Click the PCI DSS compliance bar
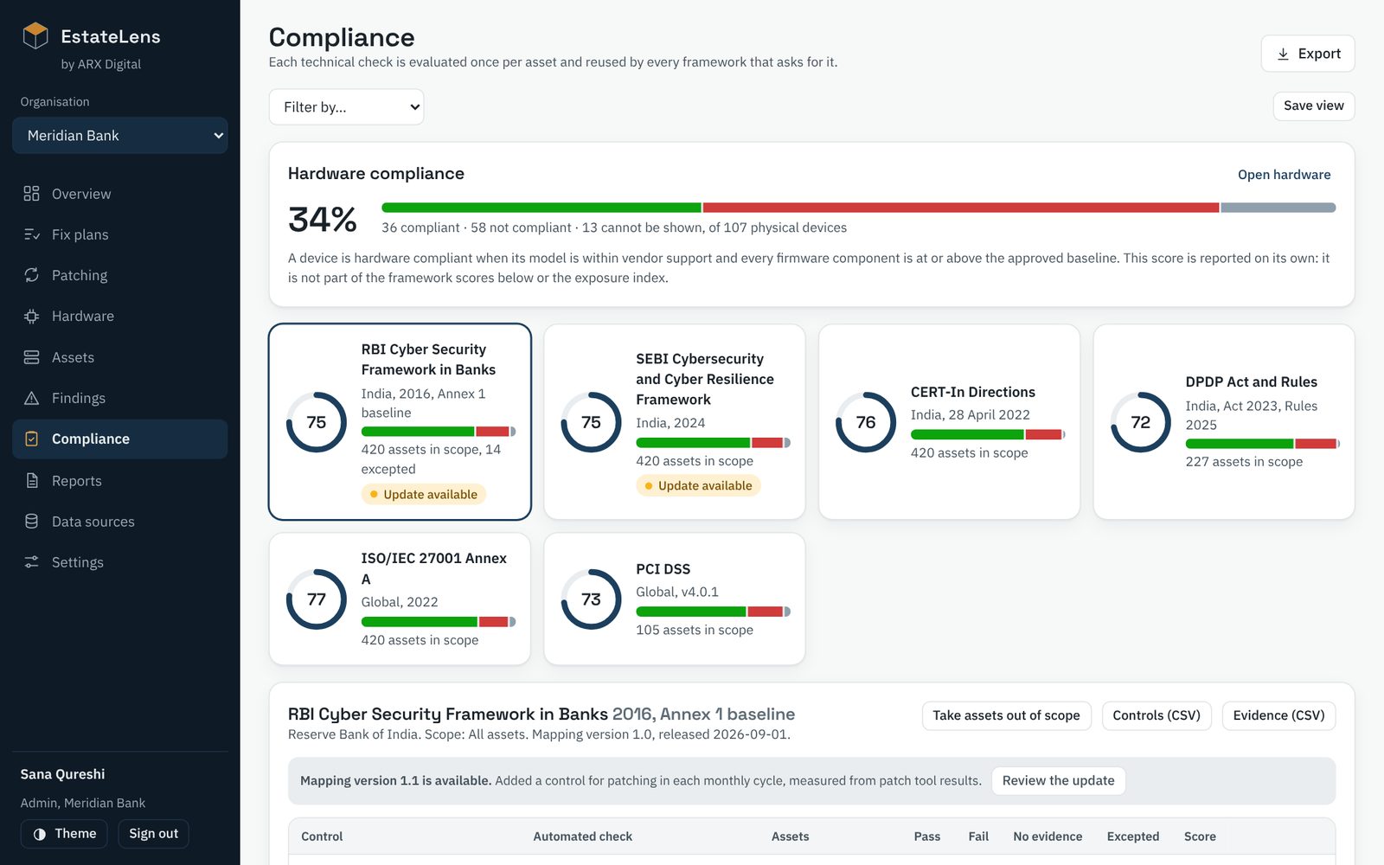The height and width of the screenshot is (865, 1384). pyautogui.click(x=713, y=612)
